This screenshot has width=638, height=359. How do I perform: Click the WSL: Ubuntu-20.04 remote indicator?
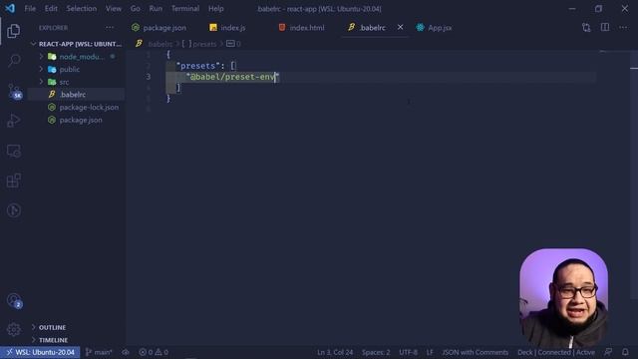(40, 352)
